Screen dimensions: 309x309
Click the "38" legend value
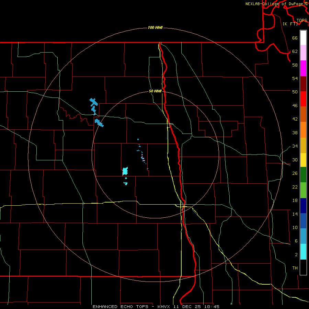coord(295,133)
